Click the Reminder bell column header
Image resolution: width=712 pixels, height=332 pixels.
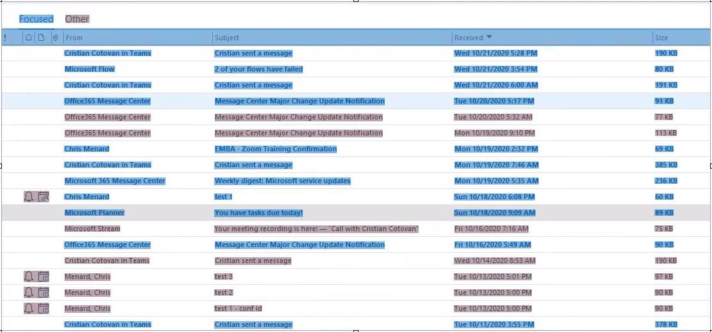coord(28,38)
